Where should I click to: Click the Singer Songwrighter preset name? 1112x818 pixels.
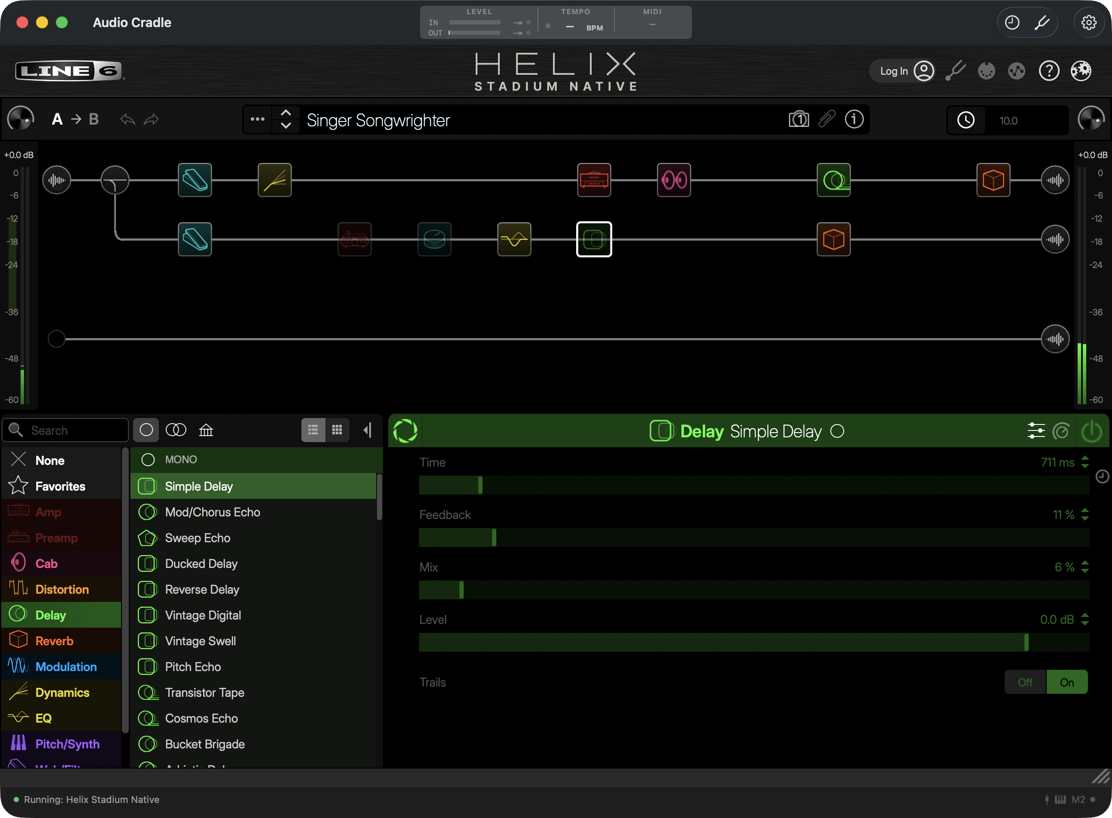pyautogui.click(x=378, y=120)
